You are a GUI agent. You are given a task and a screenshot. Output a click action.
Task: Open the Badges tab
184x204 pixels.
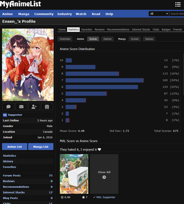[x=166, y=30]
